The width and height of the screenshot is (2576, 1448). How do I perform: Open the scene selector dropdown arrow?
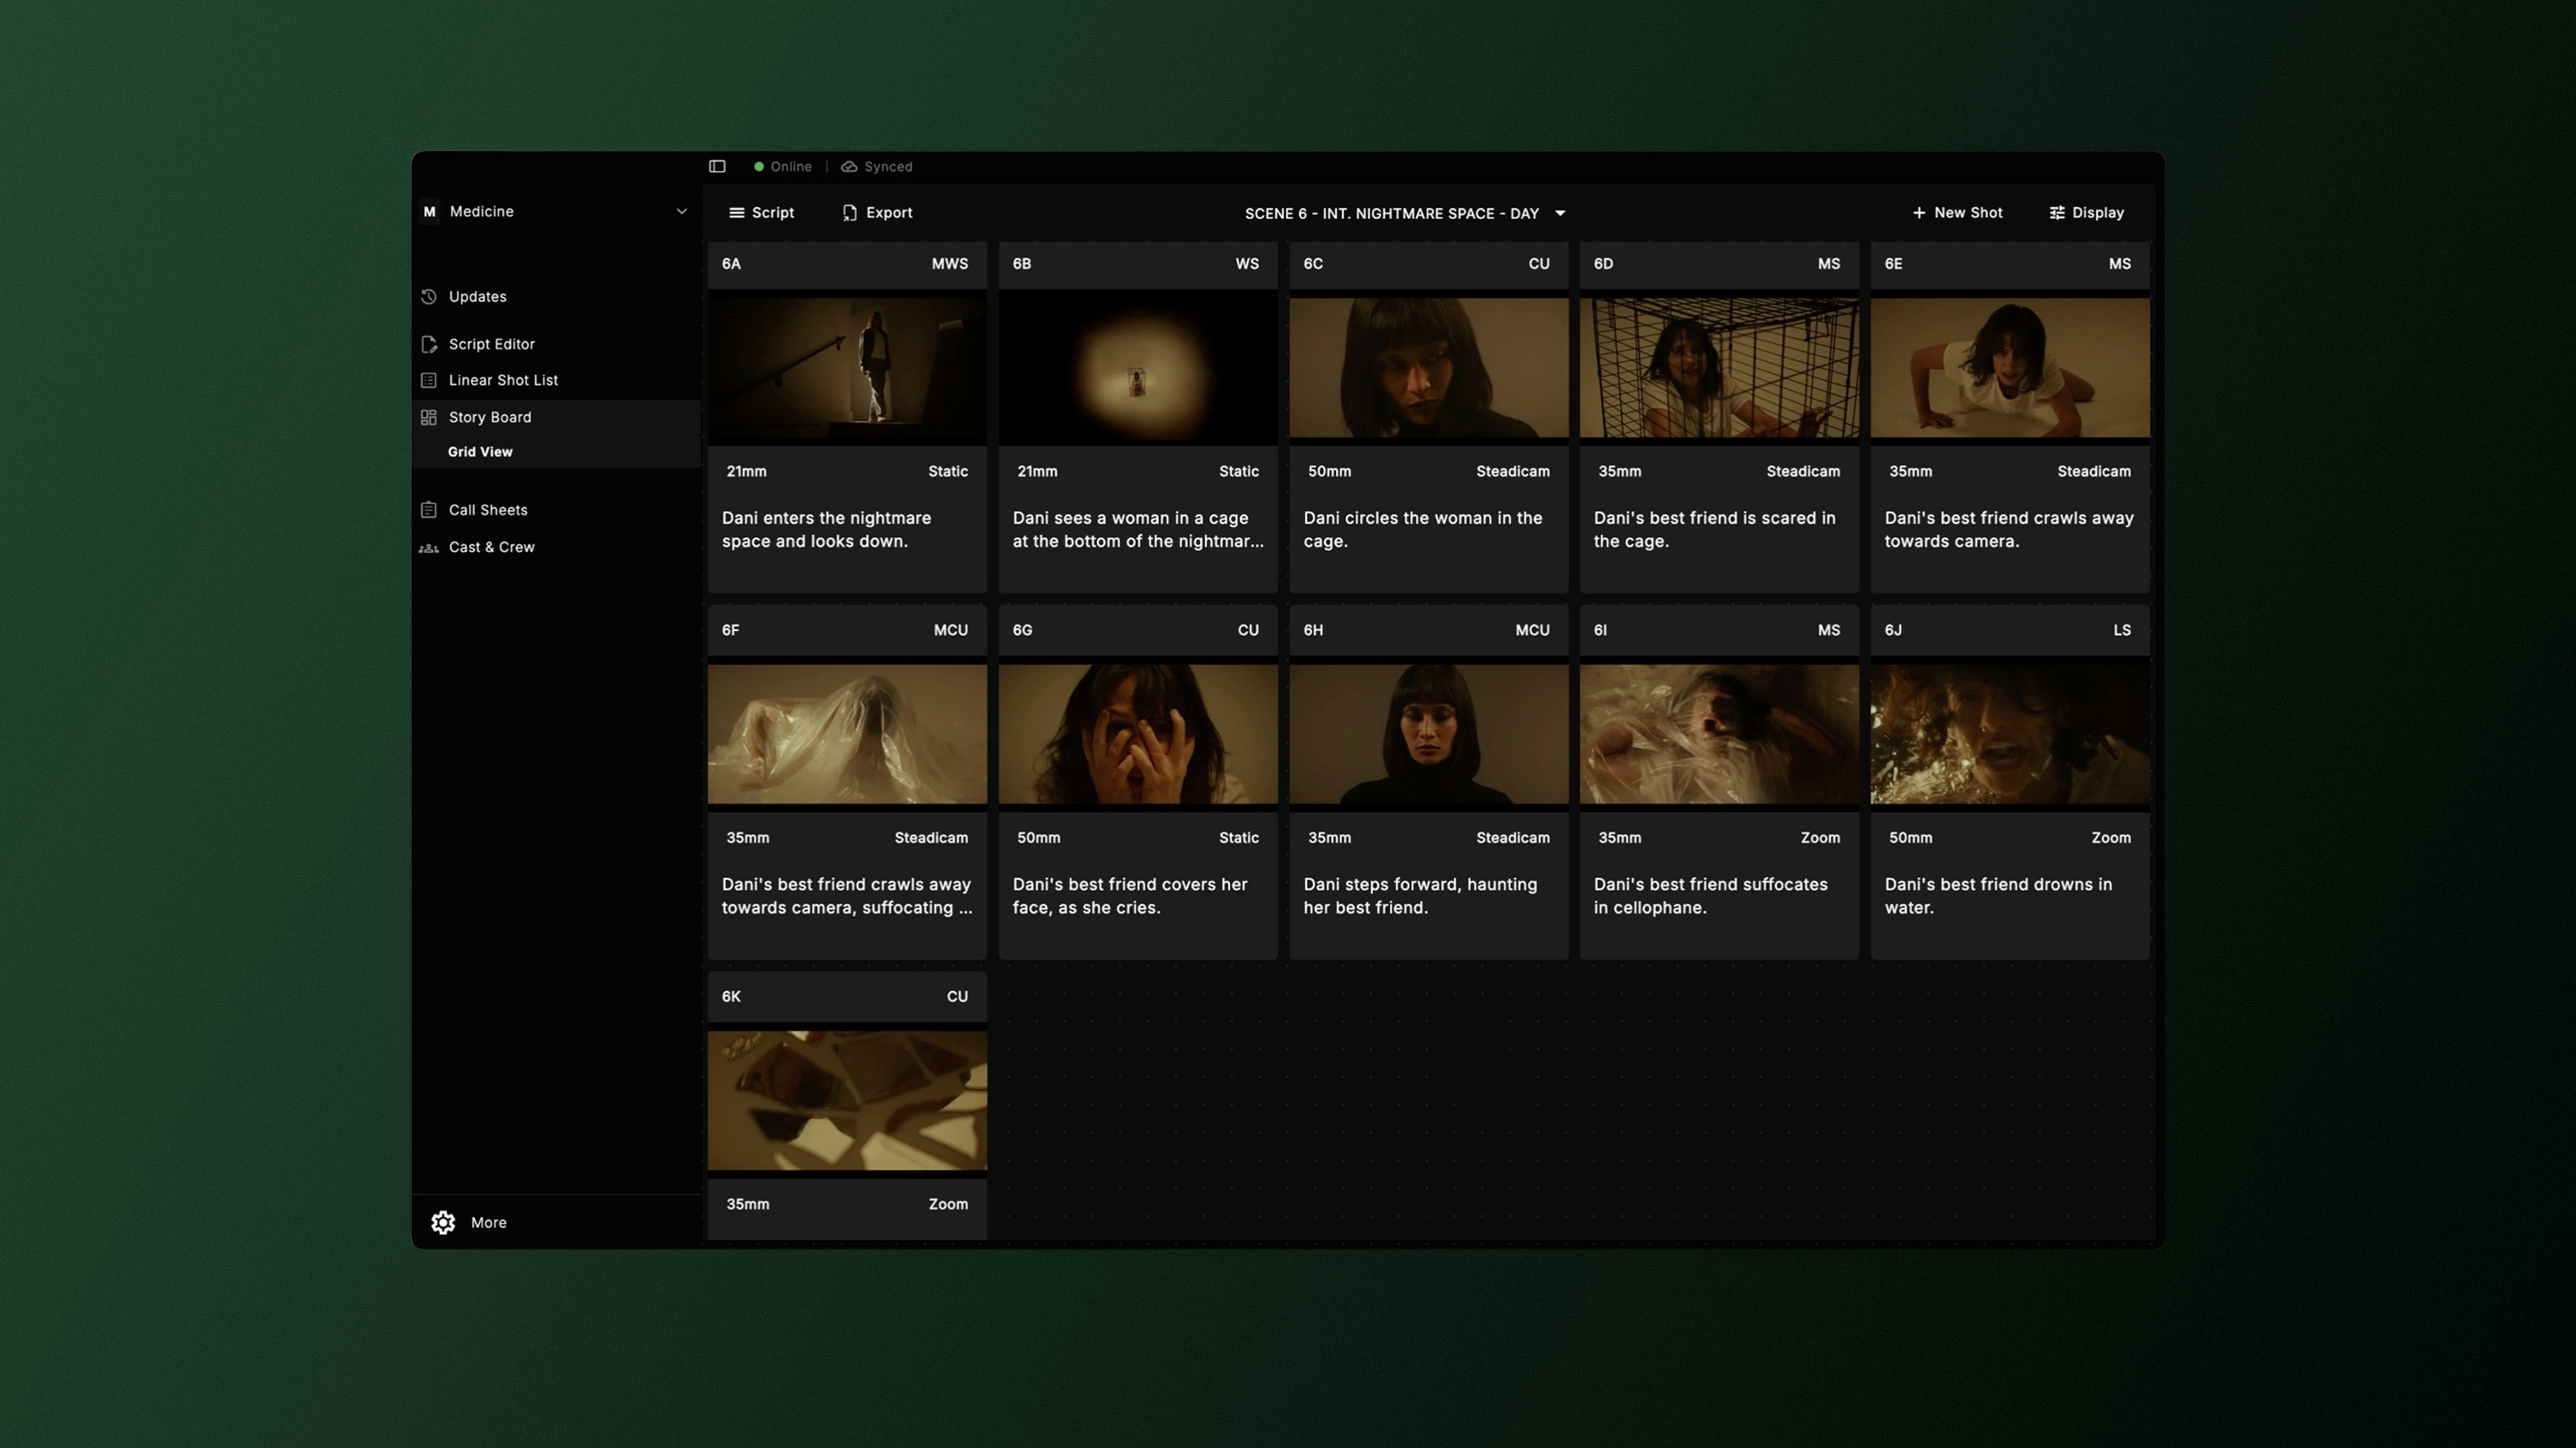tap(1560, 214)
